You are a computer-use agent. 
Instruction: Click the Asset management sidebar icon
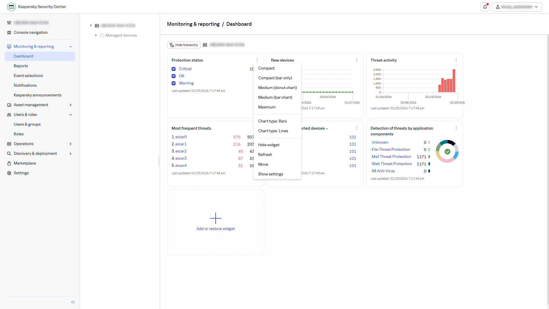click(x=9, y=105)
